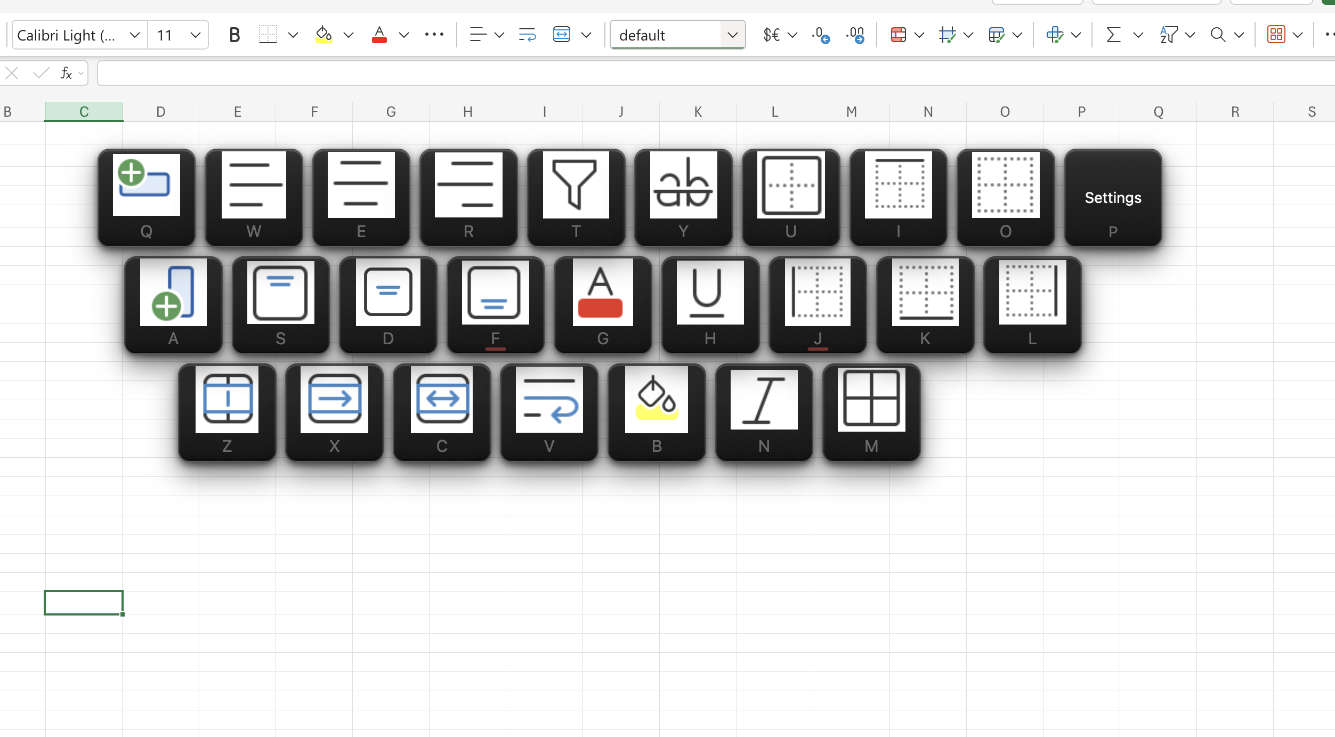Select the F key bottom vertical align tile
The width and height of the screenshot is (1335, 737).
pos(496,305)
